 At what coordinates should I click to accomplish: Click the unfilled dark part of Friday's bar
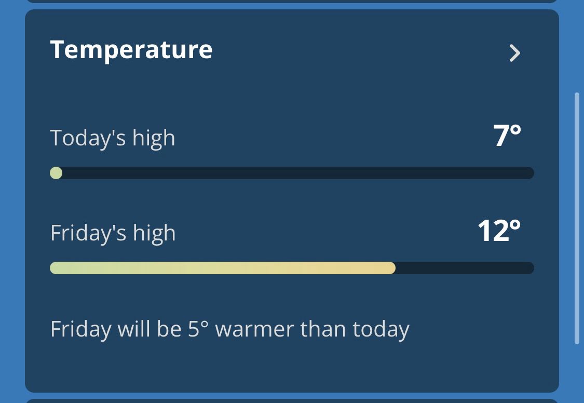(x=465, y=268)
